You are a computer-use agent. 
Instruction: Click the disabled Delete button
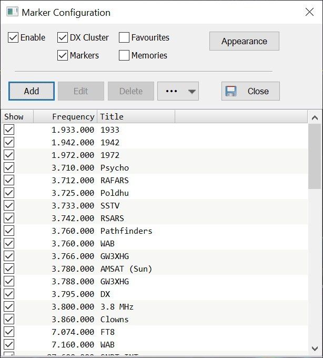coord(131,91)
